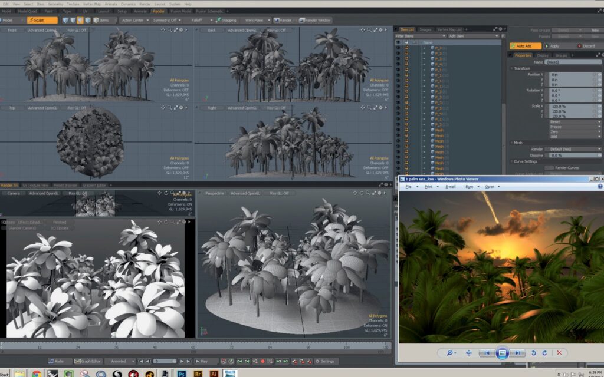Select Materials selection mode icon
This screenshot has height=377, width=604.
(88, 21)
